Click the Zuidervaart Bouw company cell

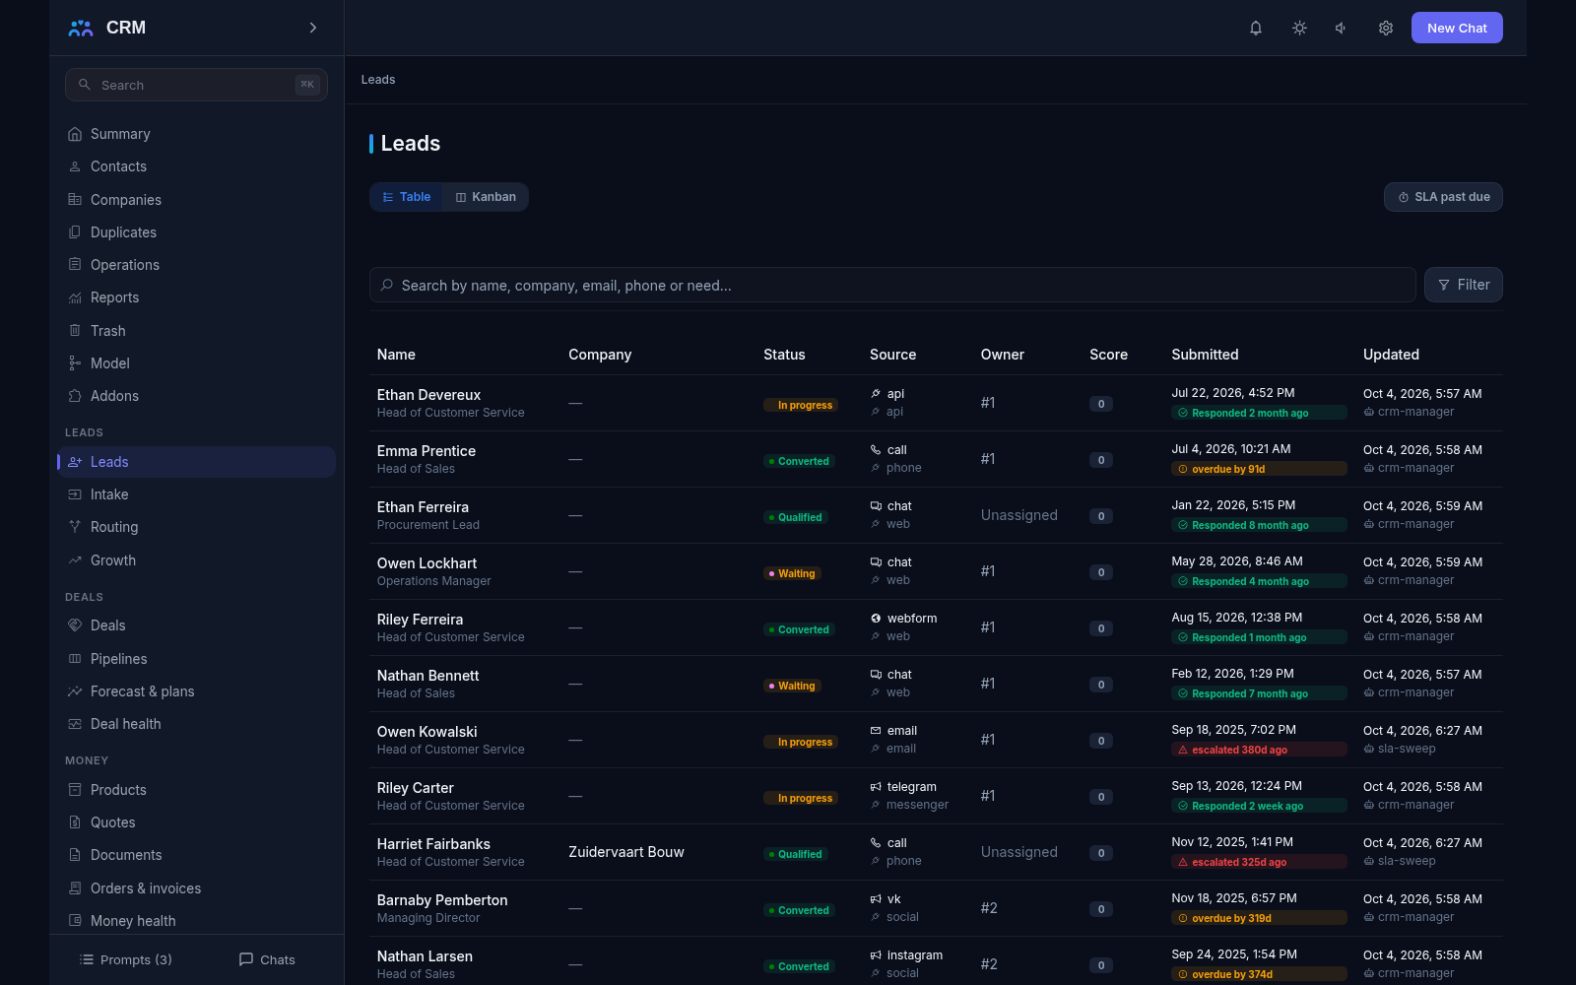click(626, 852)
